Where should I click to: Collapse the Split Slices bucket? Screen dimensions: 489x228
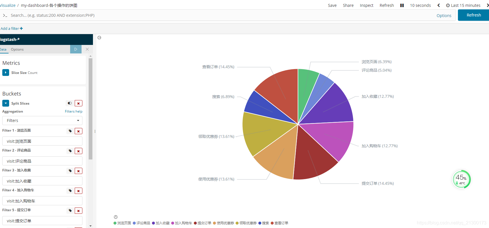tap(6, 103)
